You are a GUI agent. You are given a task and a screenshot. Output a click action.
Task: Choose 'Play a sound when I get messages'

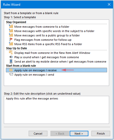tap(47, 57)
